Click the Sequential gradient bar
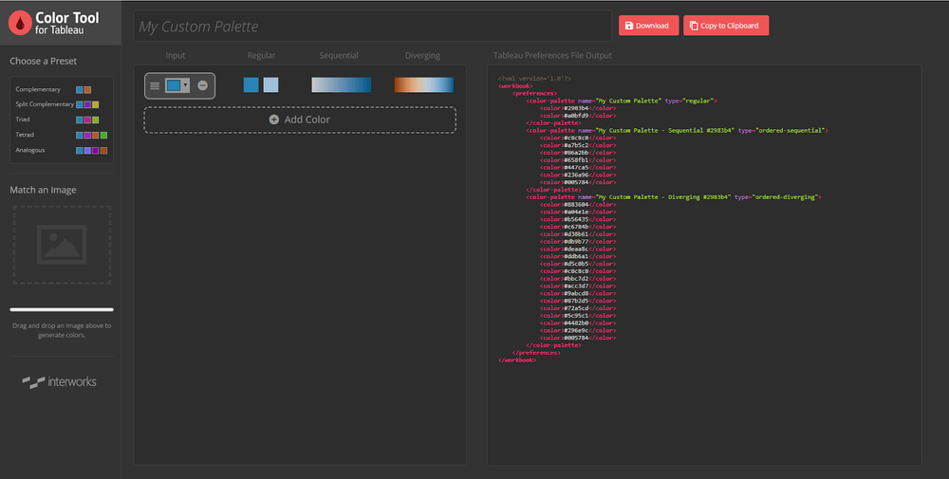Viewport: 949px width, 479px height. (342, 85)
